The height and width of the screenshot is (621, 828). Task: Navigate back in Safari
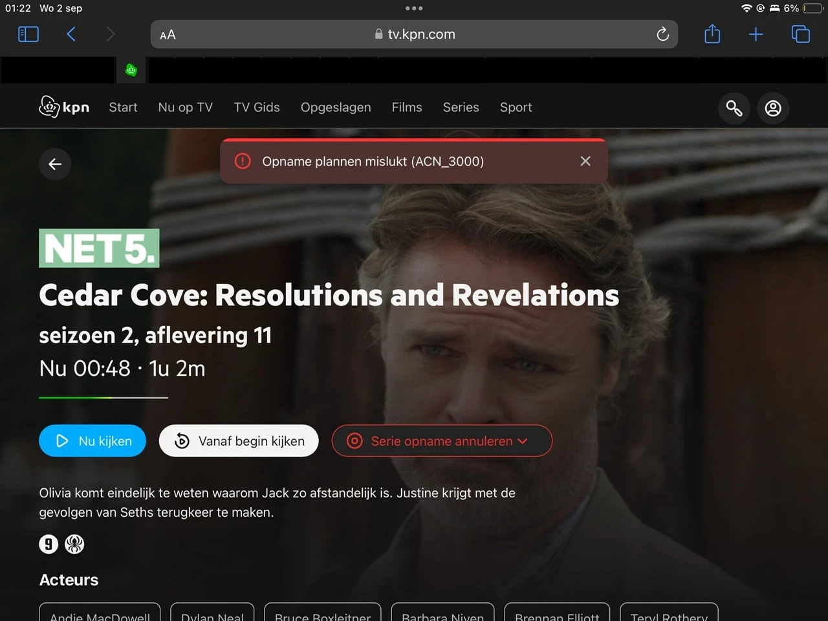coord(71,34)
